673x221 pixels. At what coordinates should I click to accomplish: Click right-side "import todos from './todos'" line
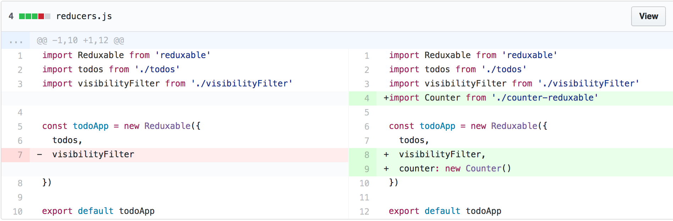pos(458,69)
